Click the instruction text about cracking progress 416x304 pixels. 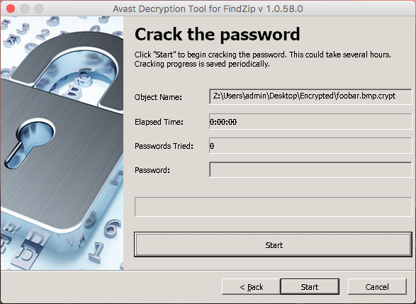pos(262,59)
